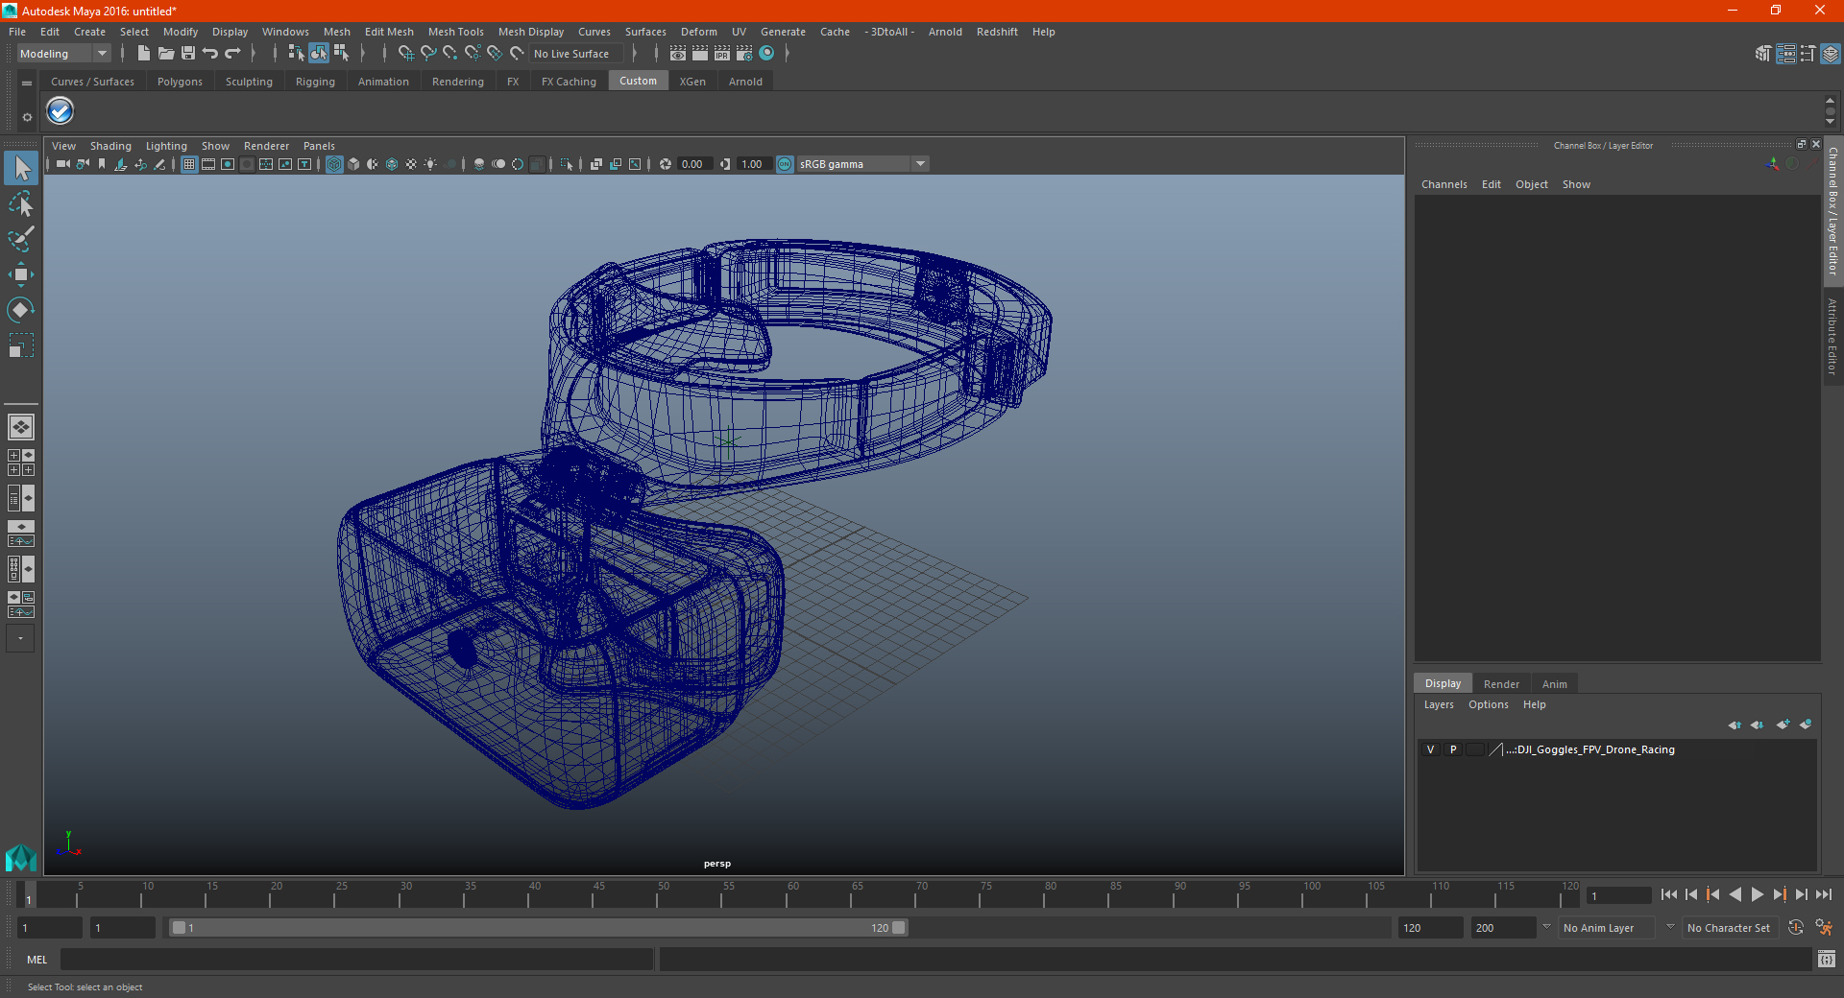Toggle viewport grid display

189,164
